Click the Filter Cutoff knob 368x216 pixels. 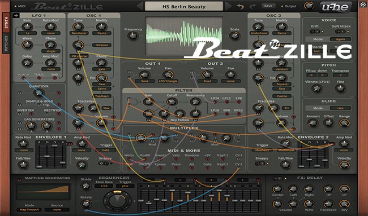pos(172,102)
